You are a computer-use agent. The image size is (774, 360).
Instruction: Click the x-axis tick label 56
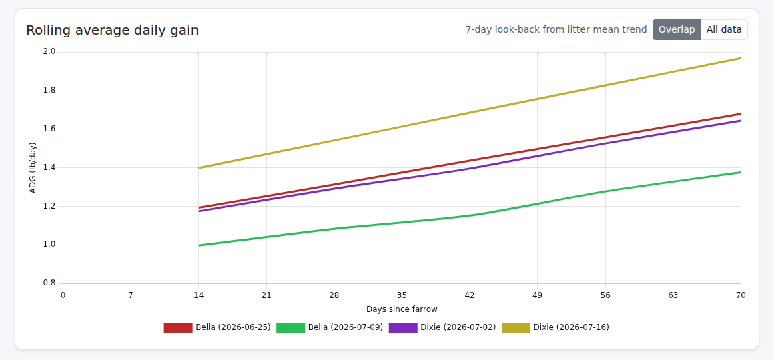pos(605,295)
